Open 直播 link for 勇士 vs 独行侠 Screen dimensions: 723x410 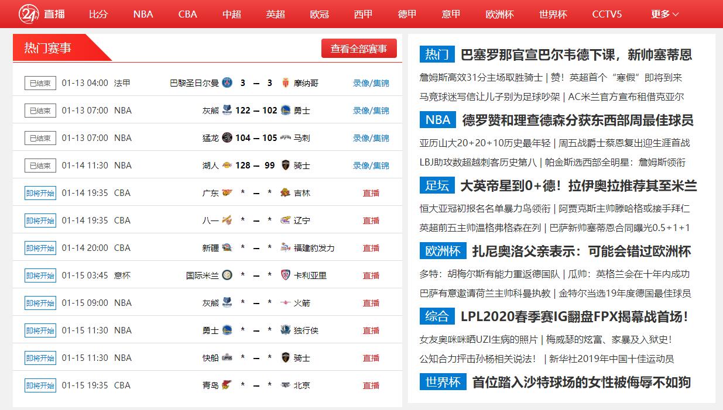371,330
